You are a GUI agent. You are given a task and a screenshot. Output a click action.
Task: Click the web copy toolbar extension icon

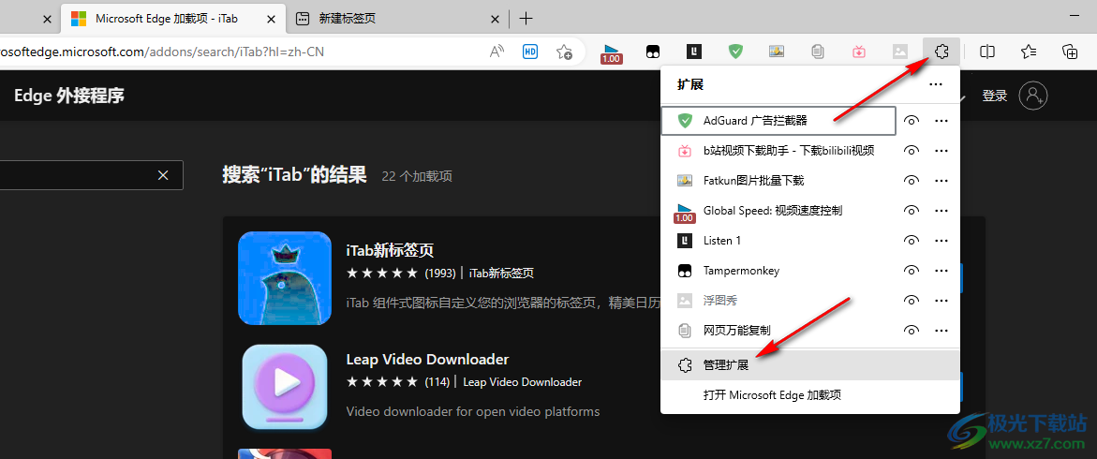click(x=817, y=52)
